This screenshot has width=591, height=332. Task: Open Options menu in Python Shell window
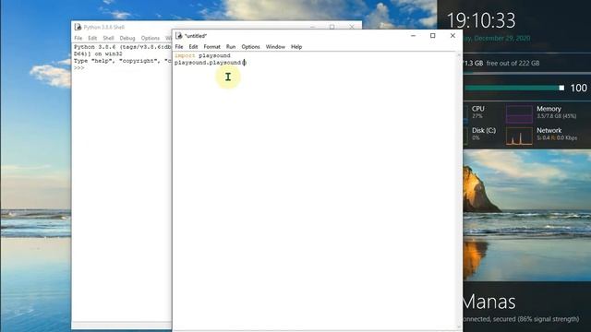(151, 38)
